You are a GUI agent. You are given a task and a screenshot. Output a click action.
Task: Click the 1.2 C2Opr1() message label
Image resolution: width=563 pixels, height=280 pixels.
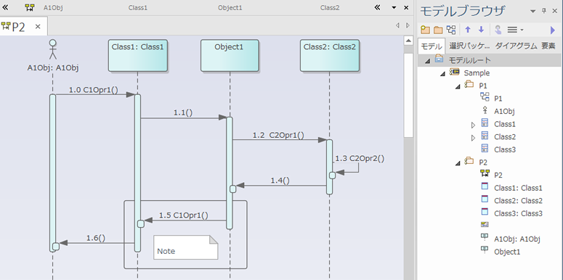click(x=278, y=135)
